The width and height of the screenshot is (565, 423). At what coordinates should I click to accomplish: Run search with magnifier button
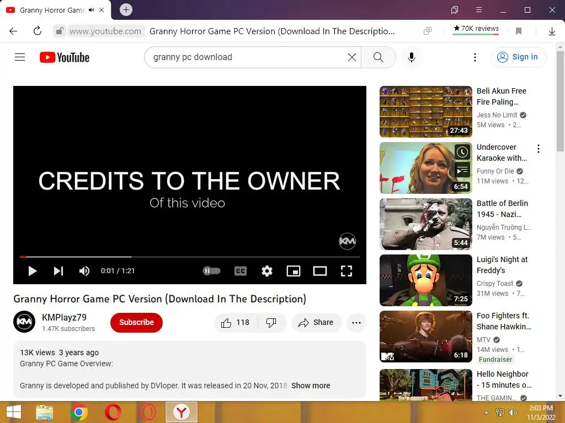tap(379, 57)
